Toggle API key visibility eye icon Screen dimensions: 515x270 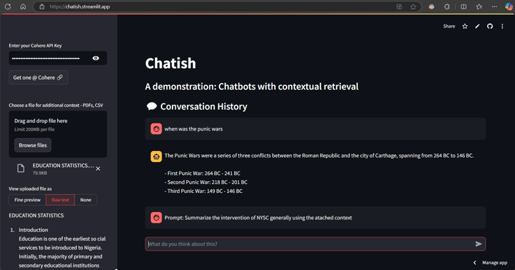96,59
